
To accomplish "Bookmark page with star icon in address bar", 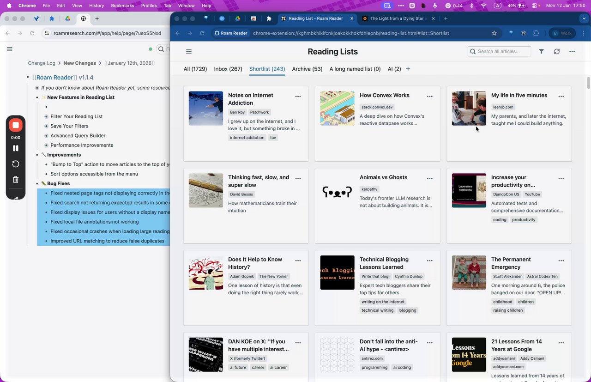I will tap(494, 33).
